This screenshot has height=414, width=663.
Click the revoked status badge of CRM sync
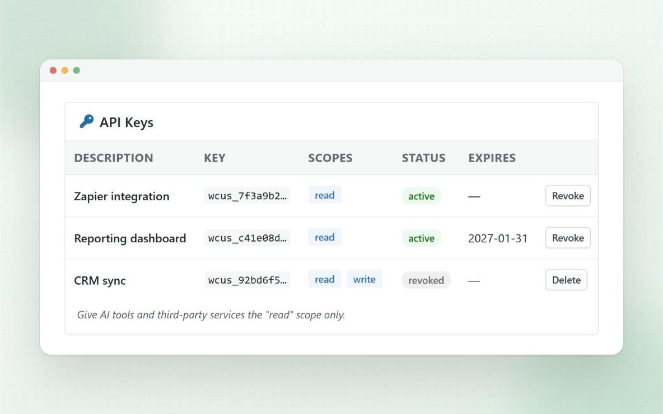[x=426, y=280]
